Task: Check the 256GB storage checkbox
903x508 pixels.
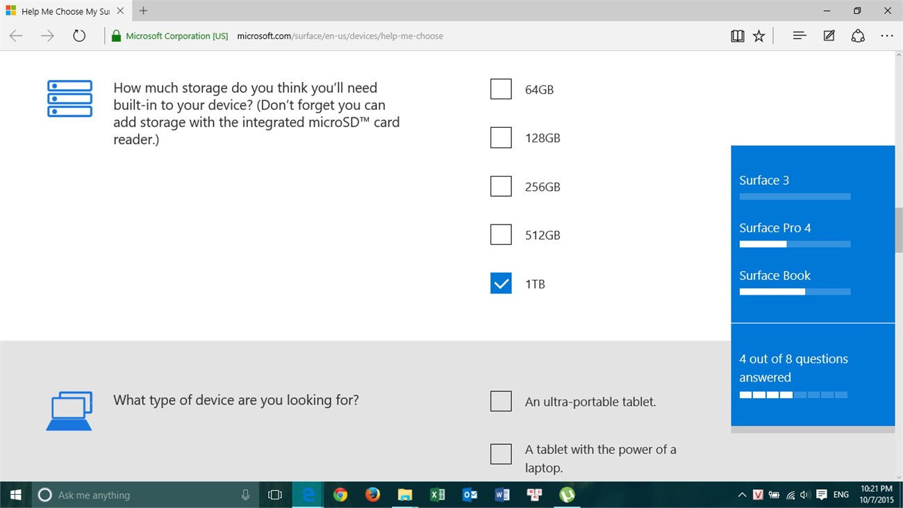Action: 501,186
